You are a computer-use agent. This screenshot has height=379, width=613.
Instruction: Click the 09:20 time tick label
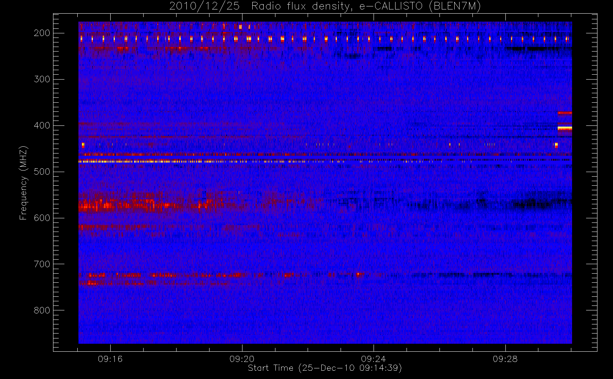click(242, 359)
